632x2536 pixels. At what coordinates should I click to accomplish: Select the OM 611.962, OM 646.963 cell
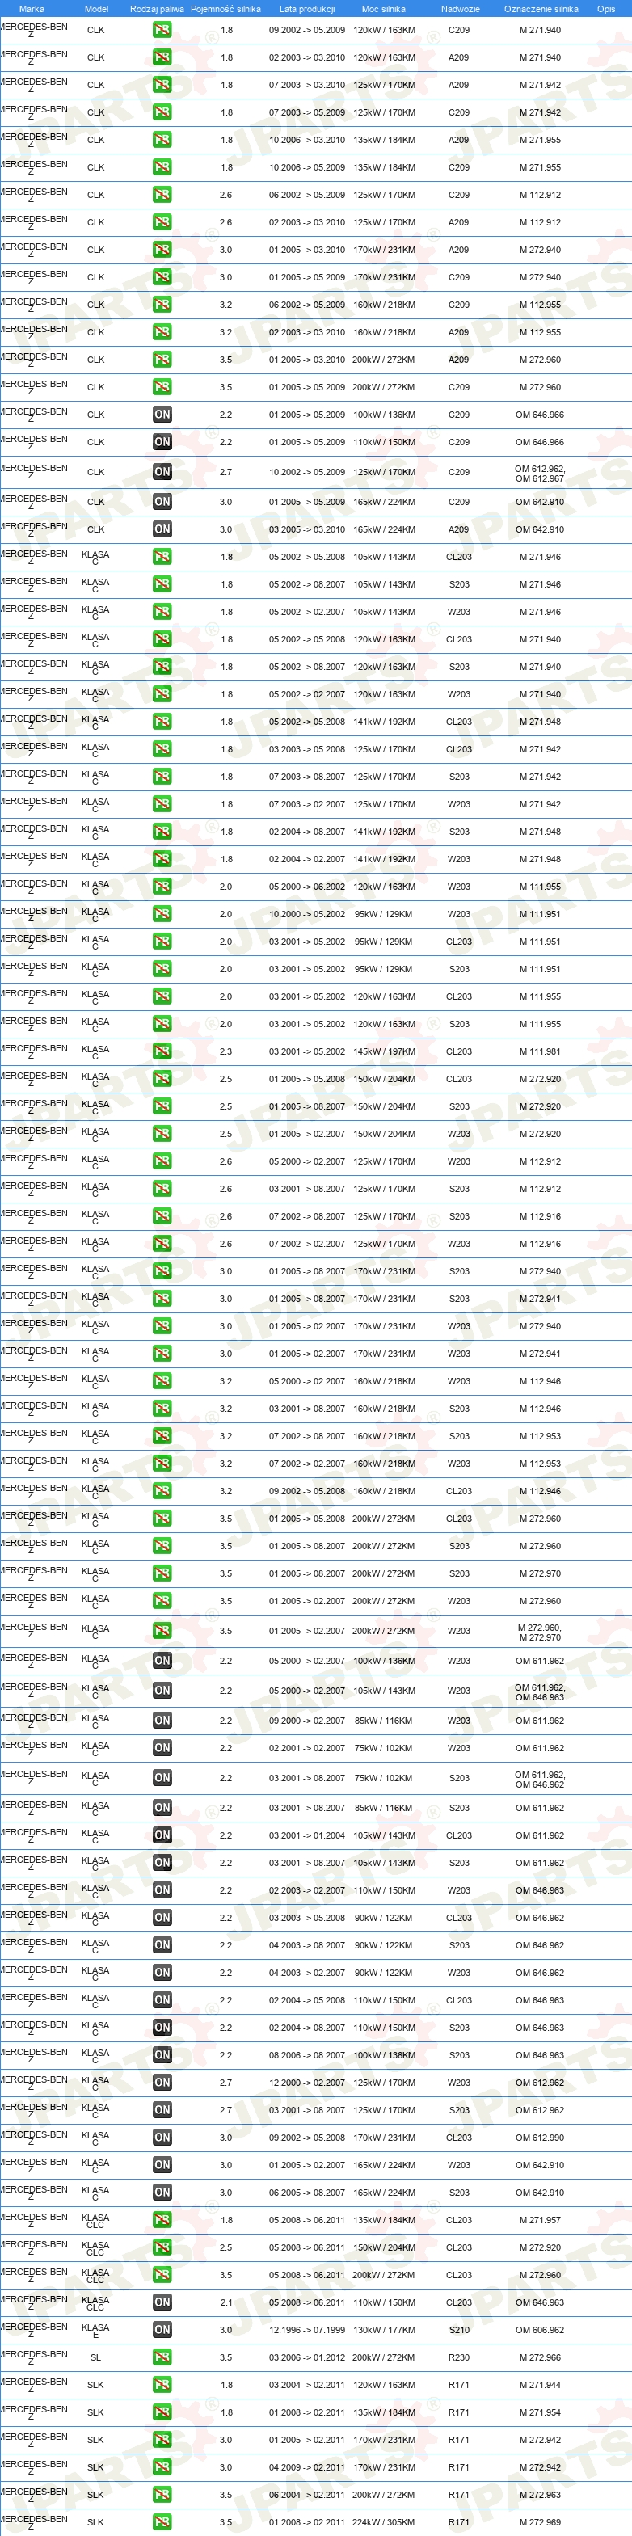pyautogui.click(x=540, y=1692)
